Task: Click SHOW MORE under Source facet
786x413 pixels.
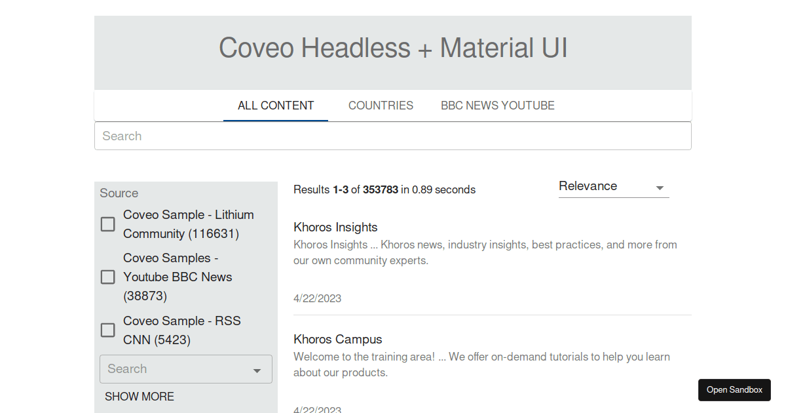Action: (x=140, y=397)
